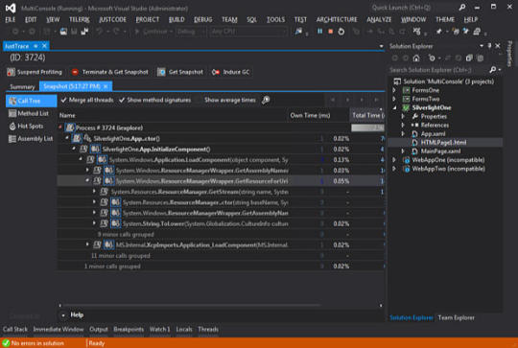The width and height of the screenshot is (518, 348).
Task: Click the Search Solution Explorer field
Action: 437,70
